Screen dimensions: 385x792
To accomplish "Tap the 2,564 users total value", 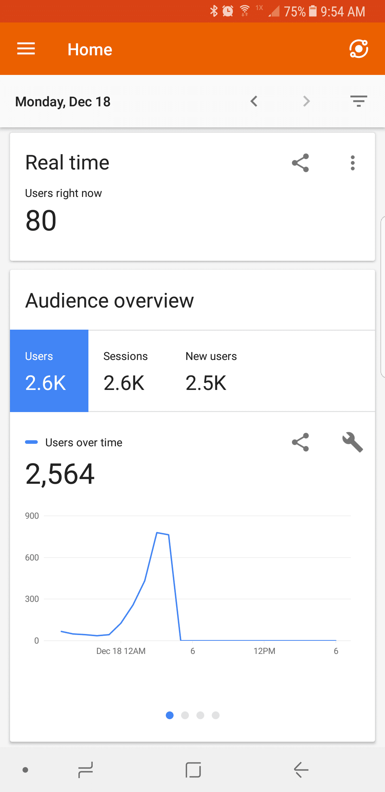I will tap(60, 474).
